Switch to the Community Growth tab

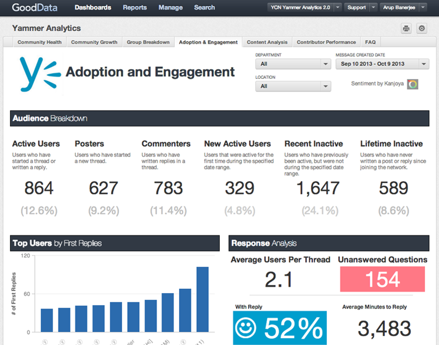[94, 42]
